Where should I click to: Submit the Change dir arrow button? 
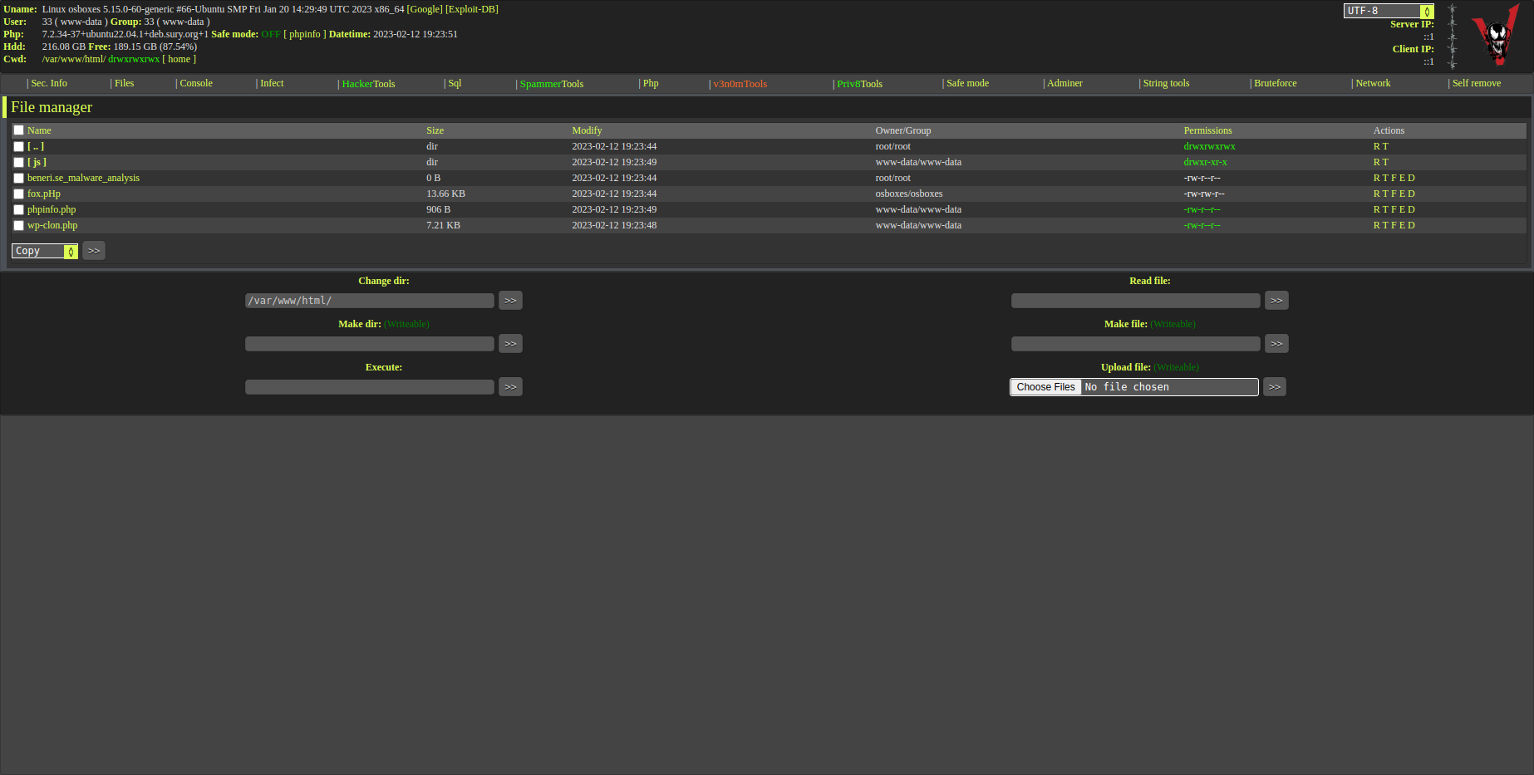[x=510, y=301]
